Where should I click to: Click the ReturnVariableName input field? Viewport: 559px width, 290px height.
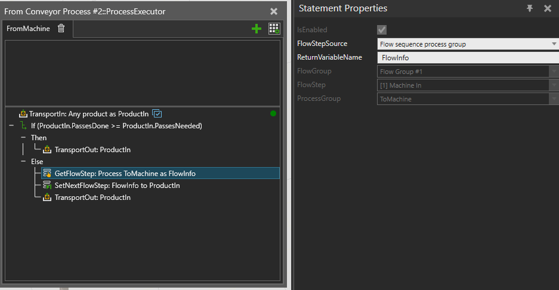[x=468, y=58]
